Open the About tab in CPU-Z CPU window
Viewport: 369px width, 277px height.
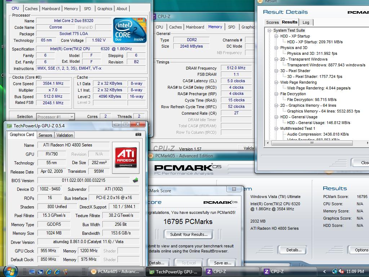[122, 9]
